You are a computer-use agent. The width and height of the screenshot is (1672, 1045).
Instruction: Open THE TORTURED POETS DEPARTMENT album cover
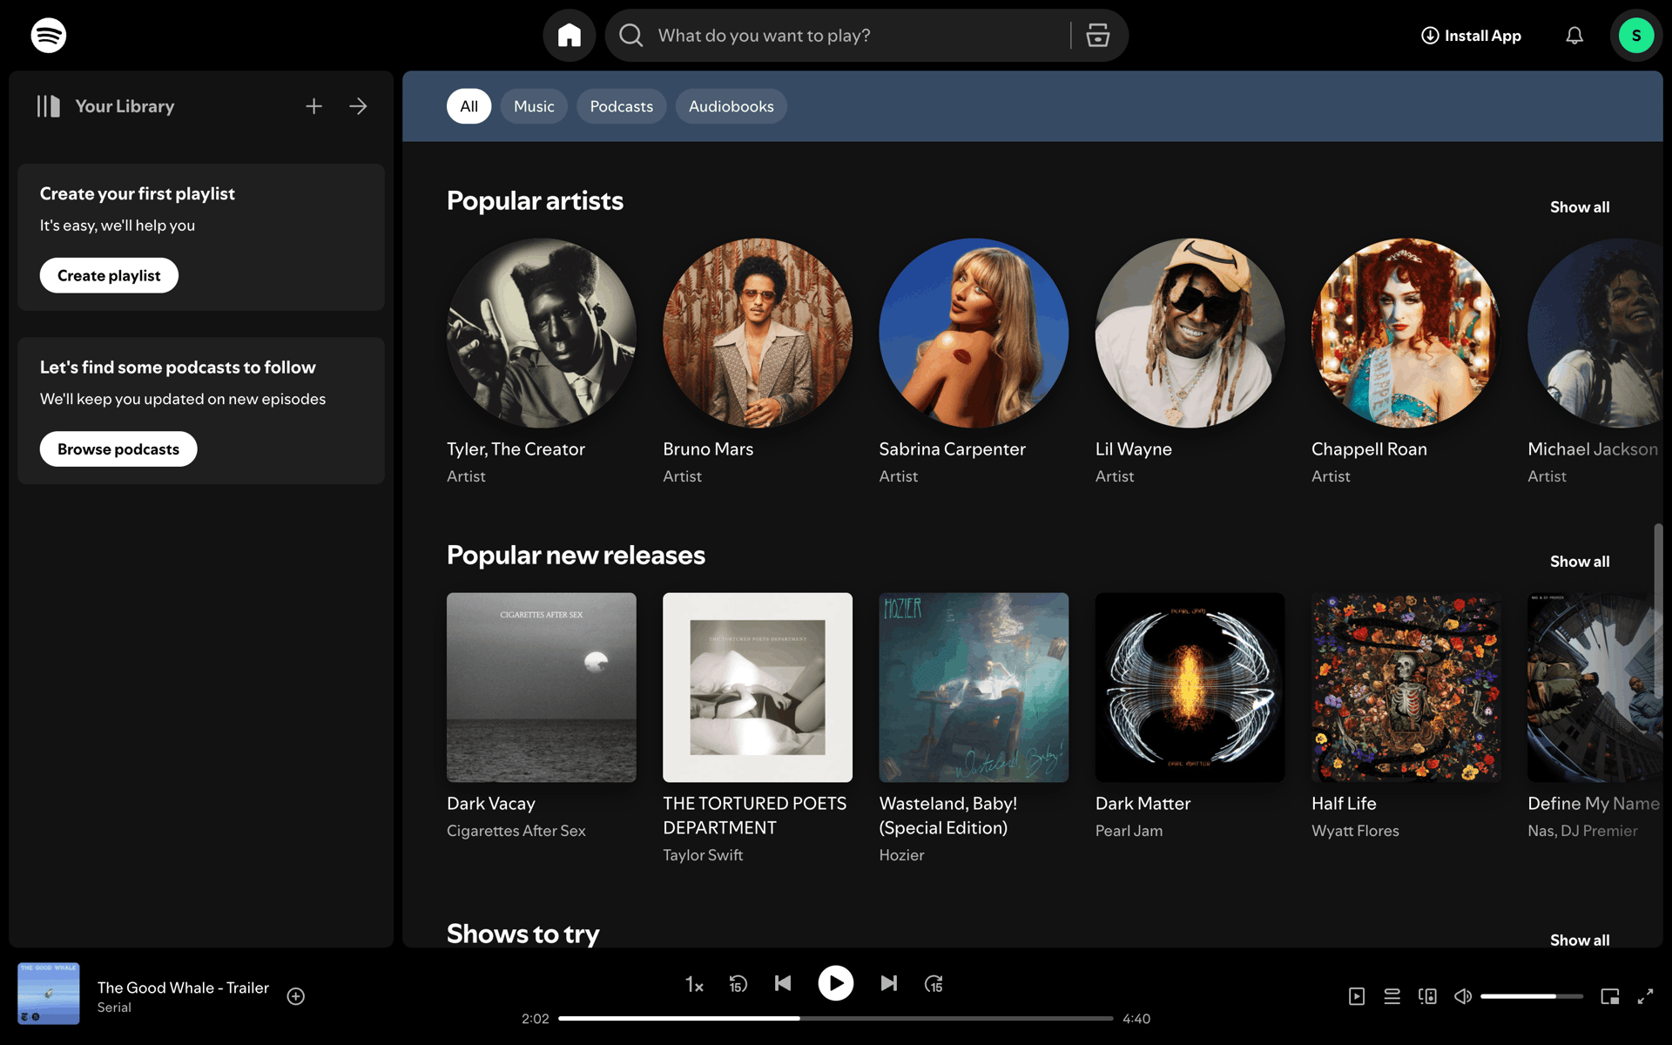758,688
